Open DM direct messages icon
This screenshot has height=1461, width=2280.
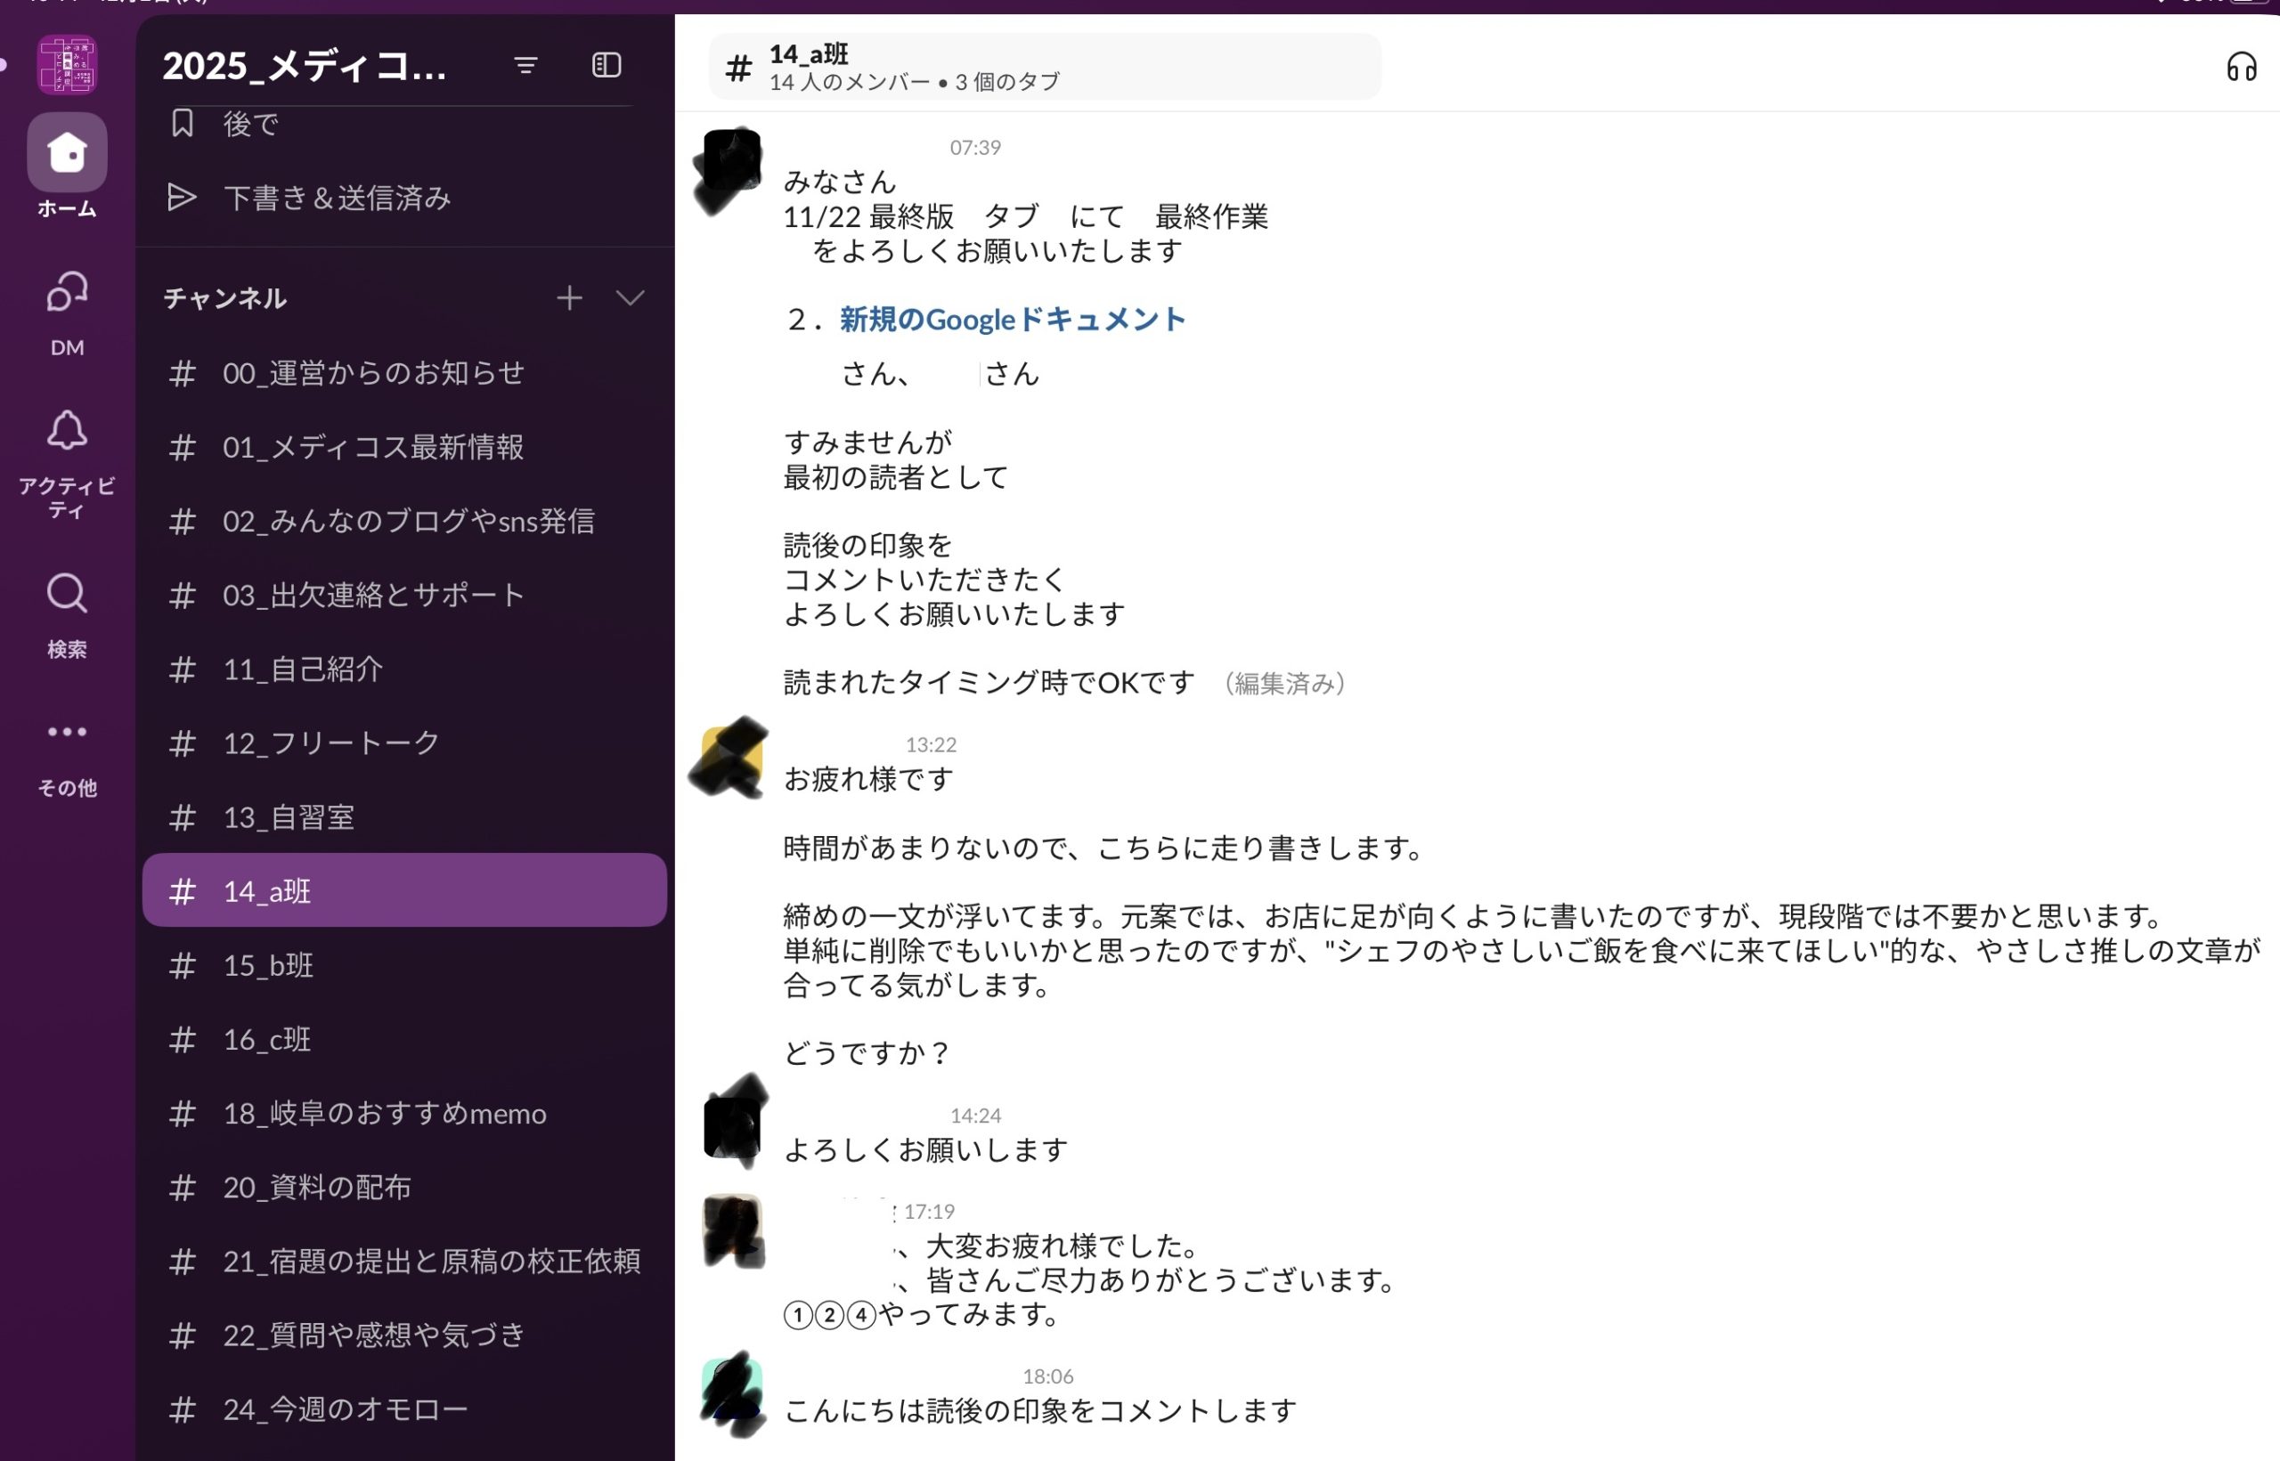(67, 292)
